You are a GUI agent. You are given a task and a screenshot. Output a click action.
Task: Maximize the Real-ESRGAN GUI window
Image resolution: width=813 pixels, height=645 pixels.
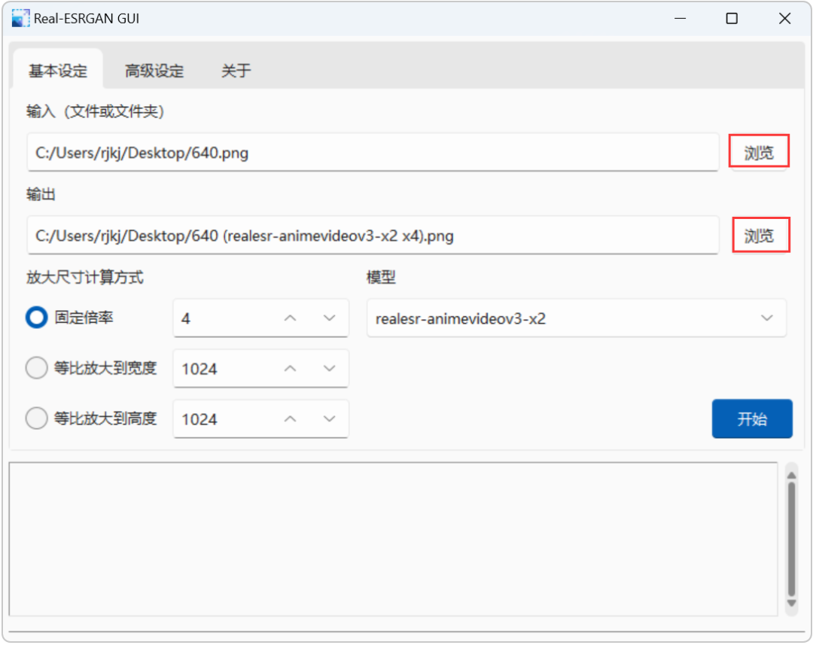pos(732,19)
